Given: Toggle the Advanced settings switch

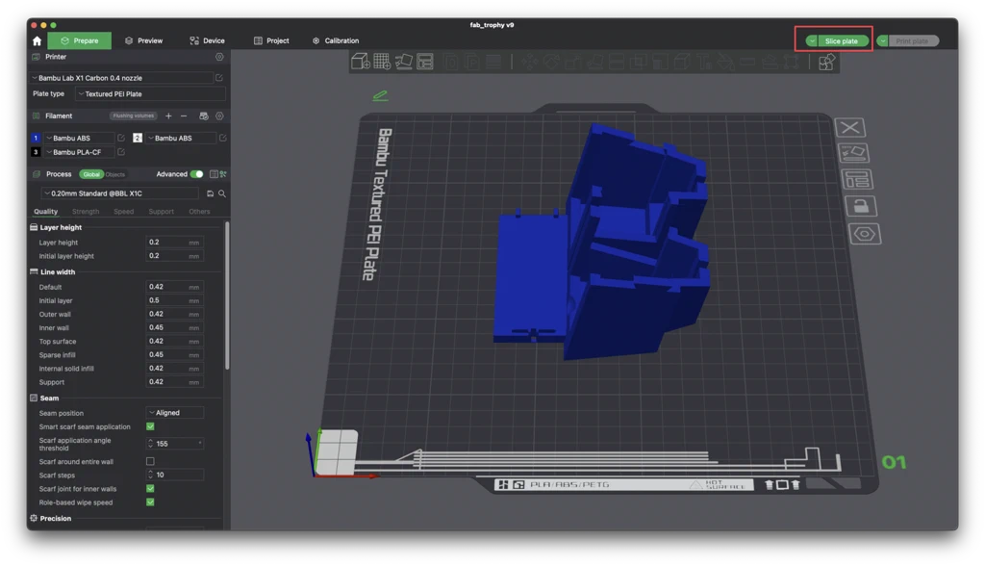Looking at the screenshot, I should (x=196, y=174).
